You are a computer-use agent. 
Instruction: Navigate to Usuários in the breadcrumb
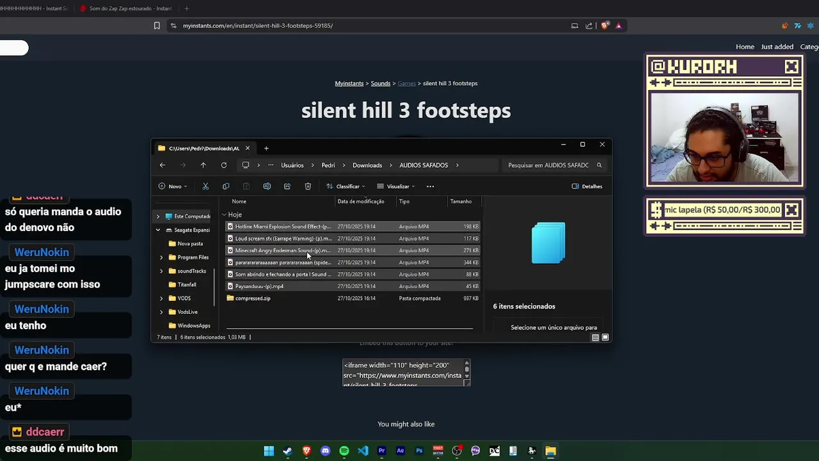(292, 165)
